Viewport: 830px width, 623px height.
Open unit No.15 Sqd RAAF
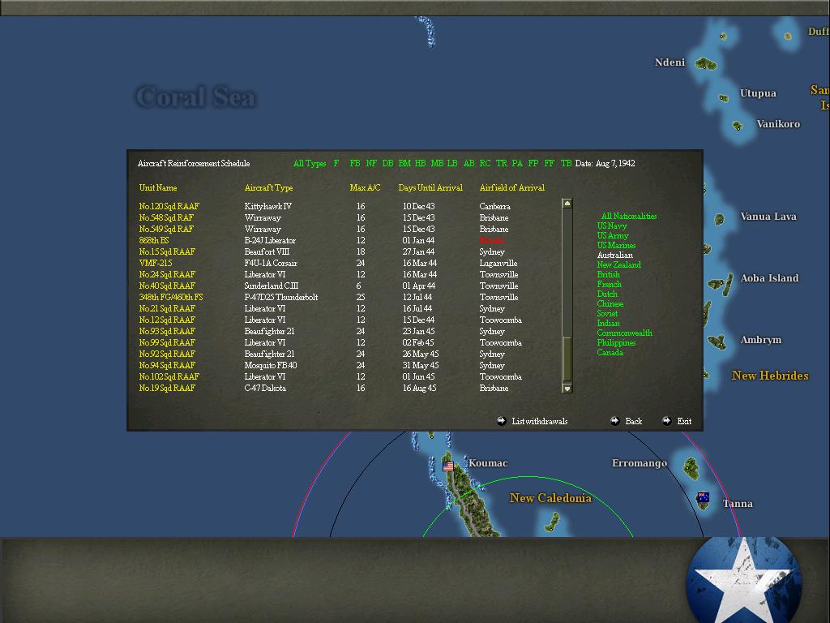point(167,251)
